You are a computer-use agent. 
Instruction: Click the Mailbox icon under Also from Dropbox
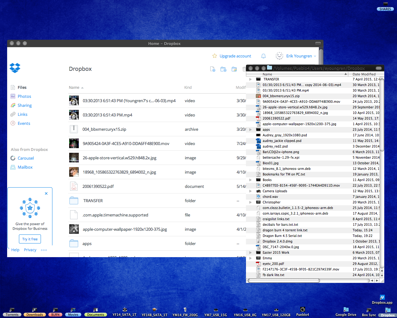click(x=13, y=167)
